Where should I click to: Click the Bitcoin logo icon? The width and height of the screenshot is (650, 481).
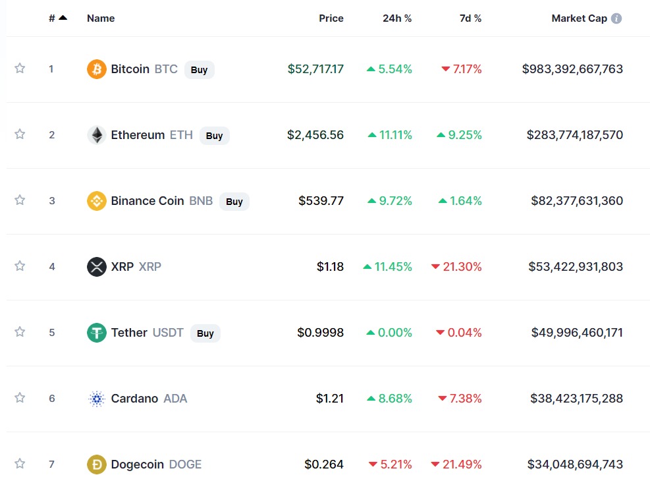[x=96, y=69]
